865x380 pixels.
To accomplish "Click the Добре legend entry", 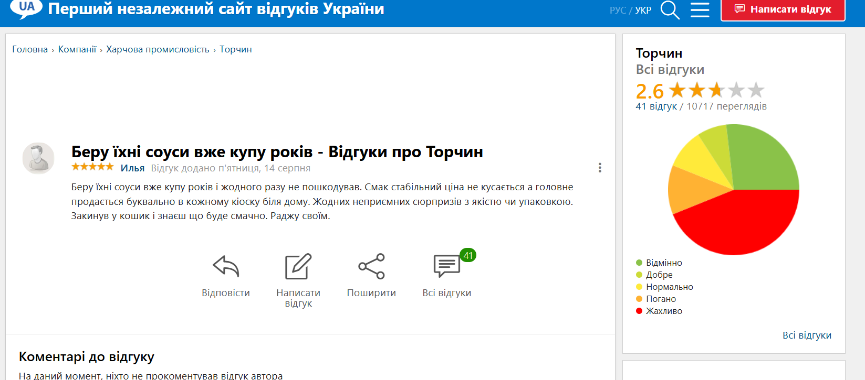I will 654,275.
